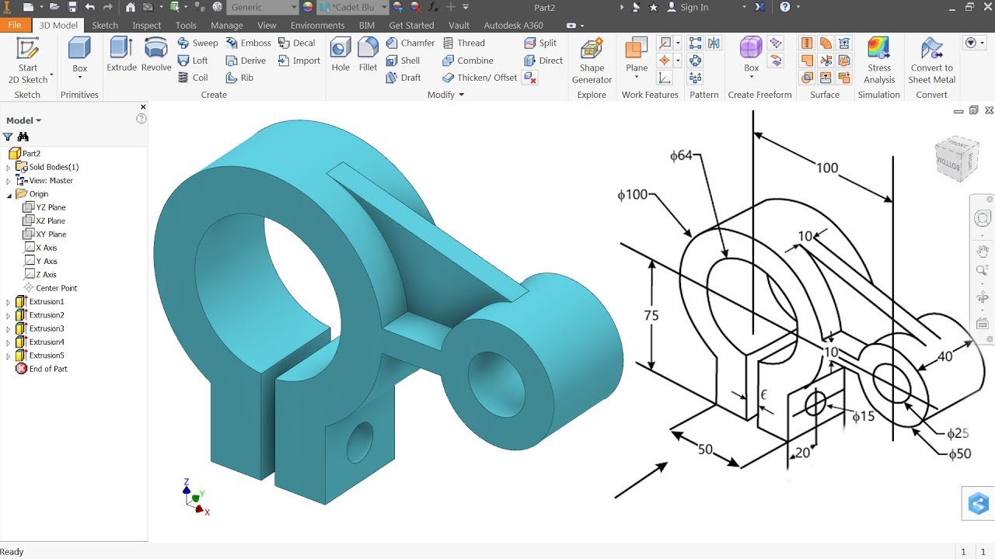
Task: Collapse the Origin folder
Action: pyautogui.click(x=9, y=195)
